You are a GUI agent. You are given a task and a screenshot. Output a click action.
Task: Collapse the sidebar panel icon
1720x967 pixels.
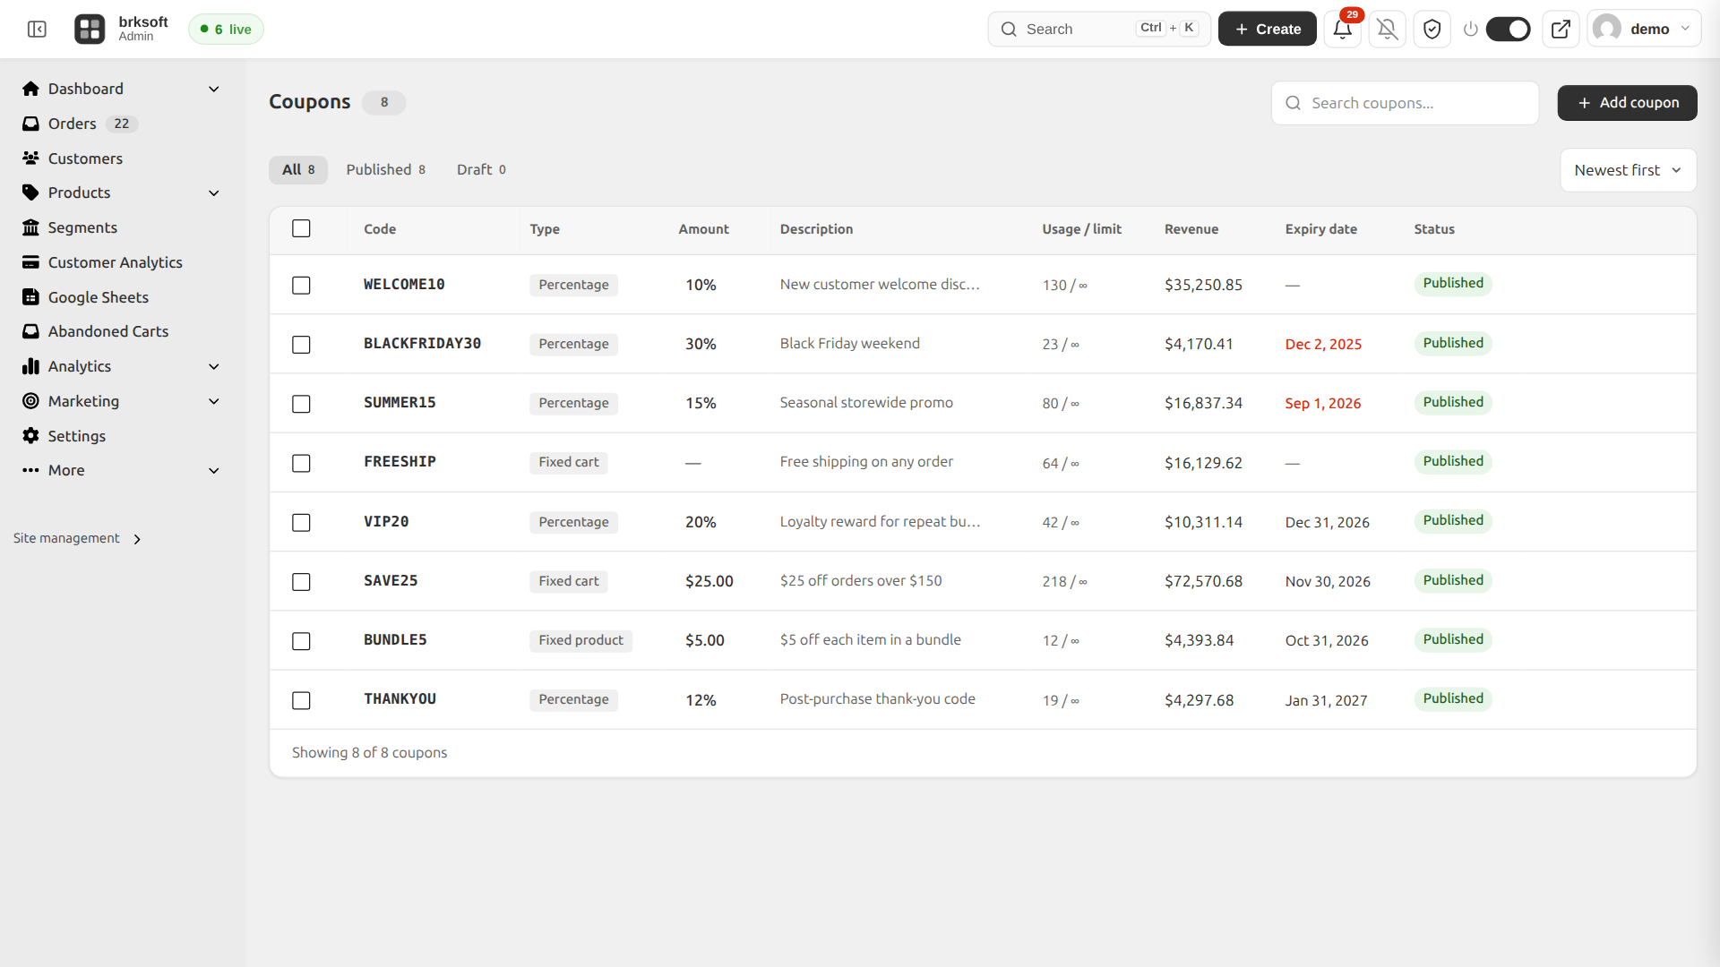pyautogui.click(x=37, y=30)
